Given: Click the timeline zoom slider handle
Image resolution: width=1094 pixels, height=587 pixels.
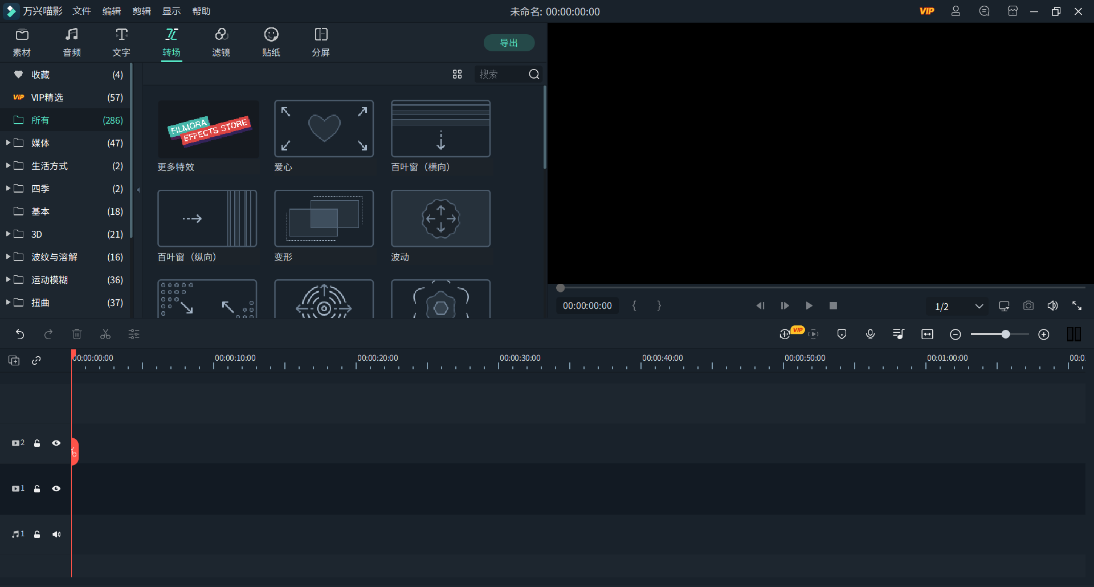Looking at the screenshot, I should pyautogui.click(x=1006, y=335).
